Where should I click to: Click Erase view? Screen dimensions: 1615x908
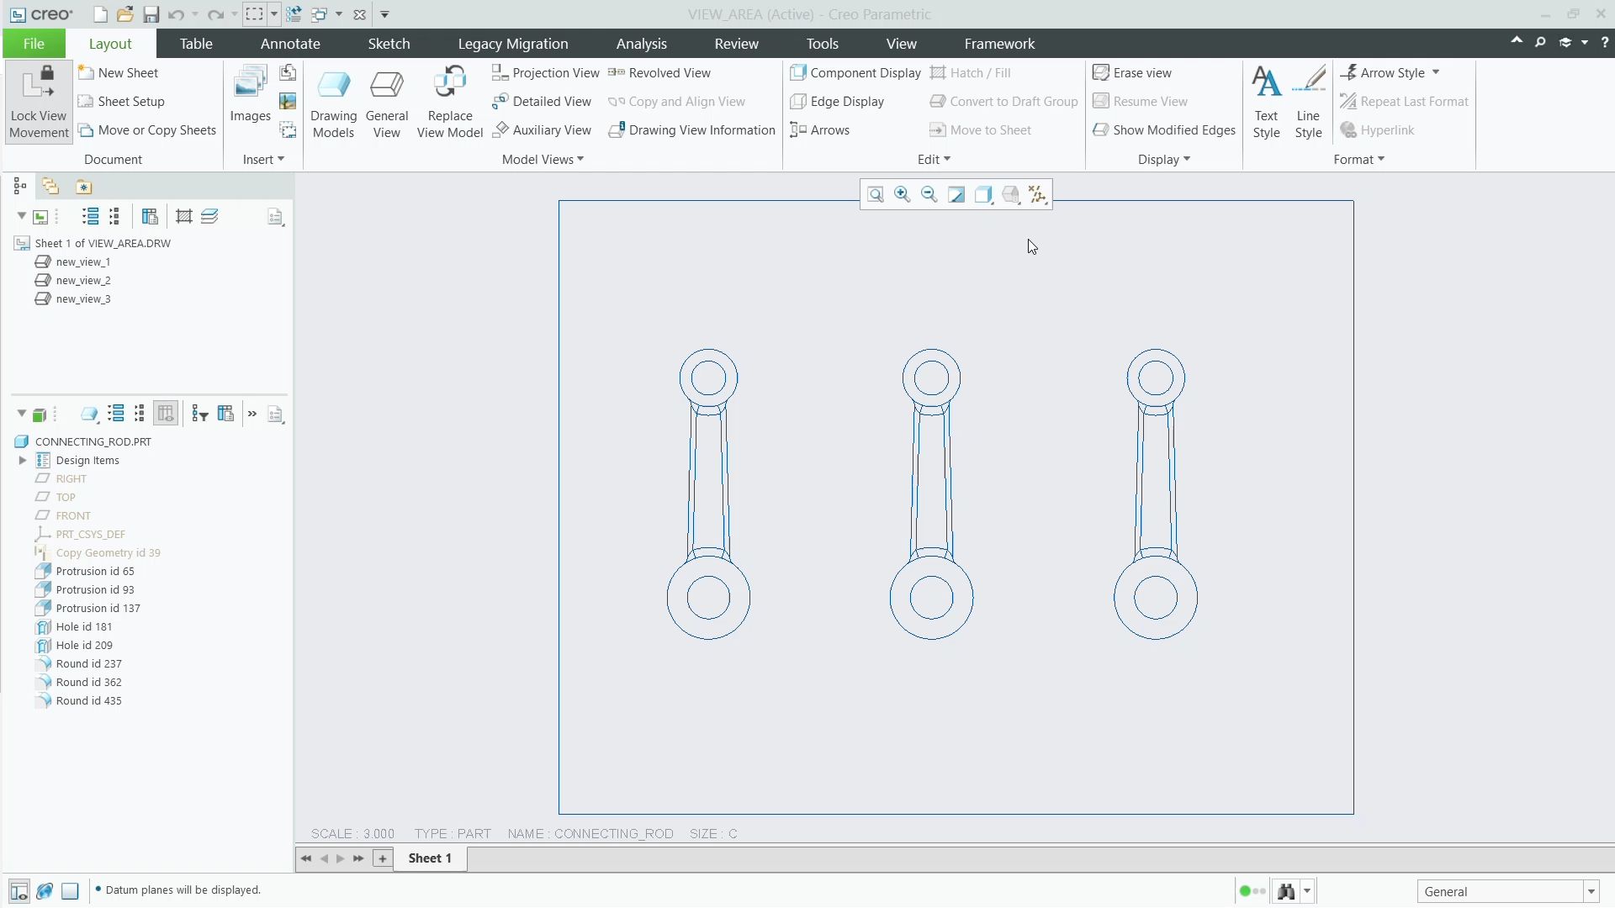[1132, 73]
